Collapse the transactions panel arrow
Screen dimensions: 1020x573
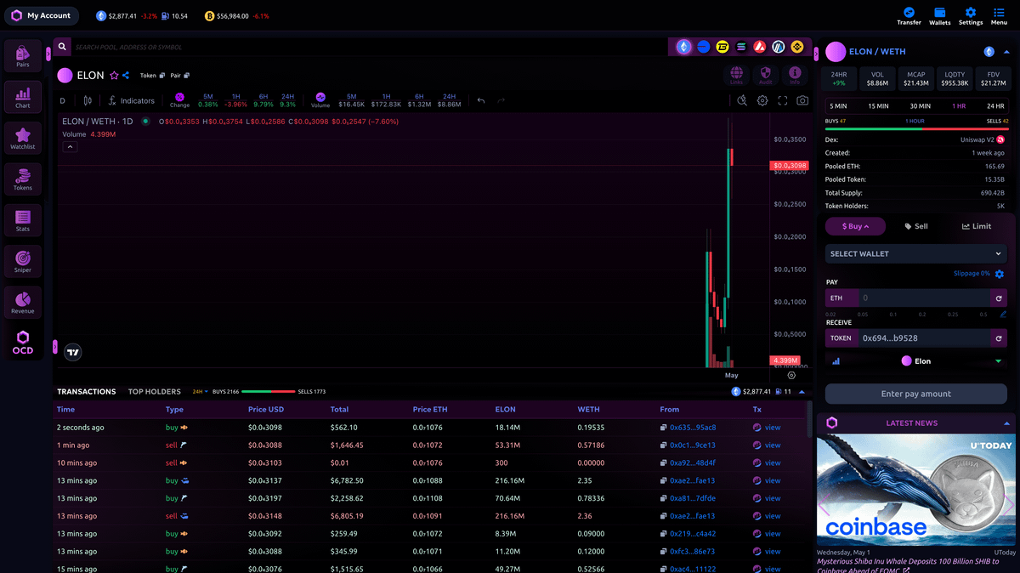coord(802,392)
